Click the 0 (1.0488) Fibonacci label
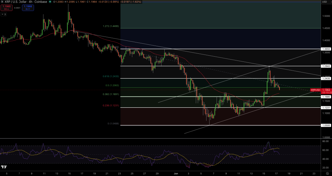 click(x=113, y=123)
